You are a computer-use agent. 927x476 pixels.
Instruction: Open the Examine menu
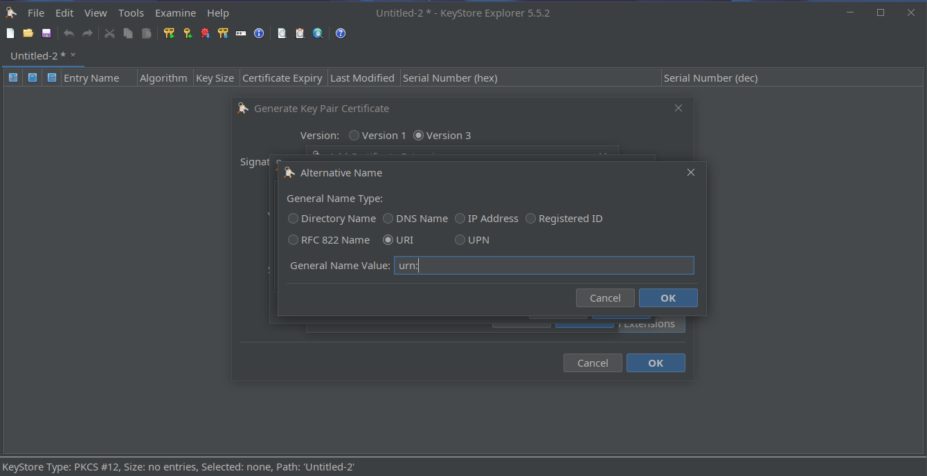pyautogui.click(x=175, y=13)
